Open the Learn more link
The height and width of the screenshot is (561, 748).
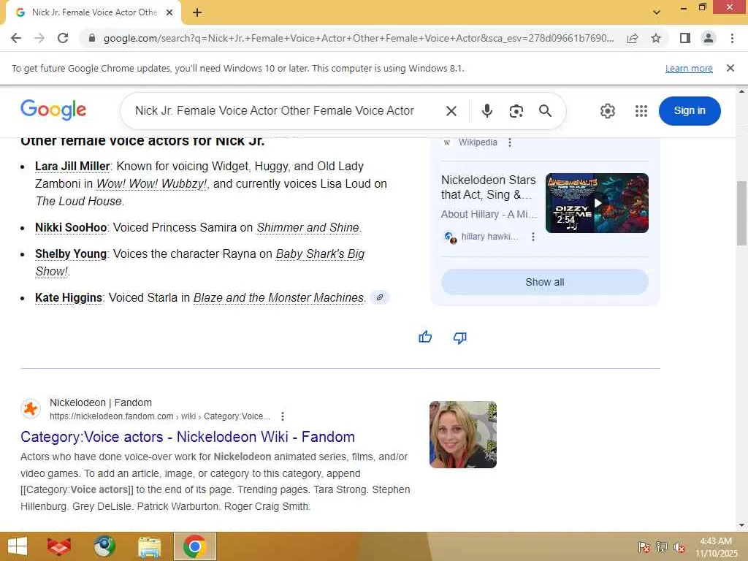click(x=689, y=68)
